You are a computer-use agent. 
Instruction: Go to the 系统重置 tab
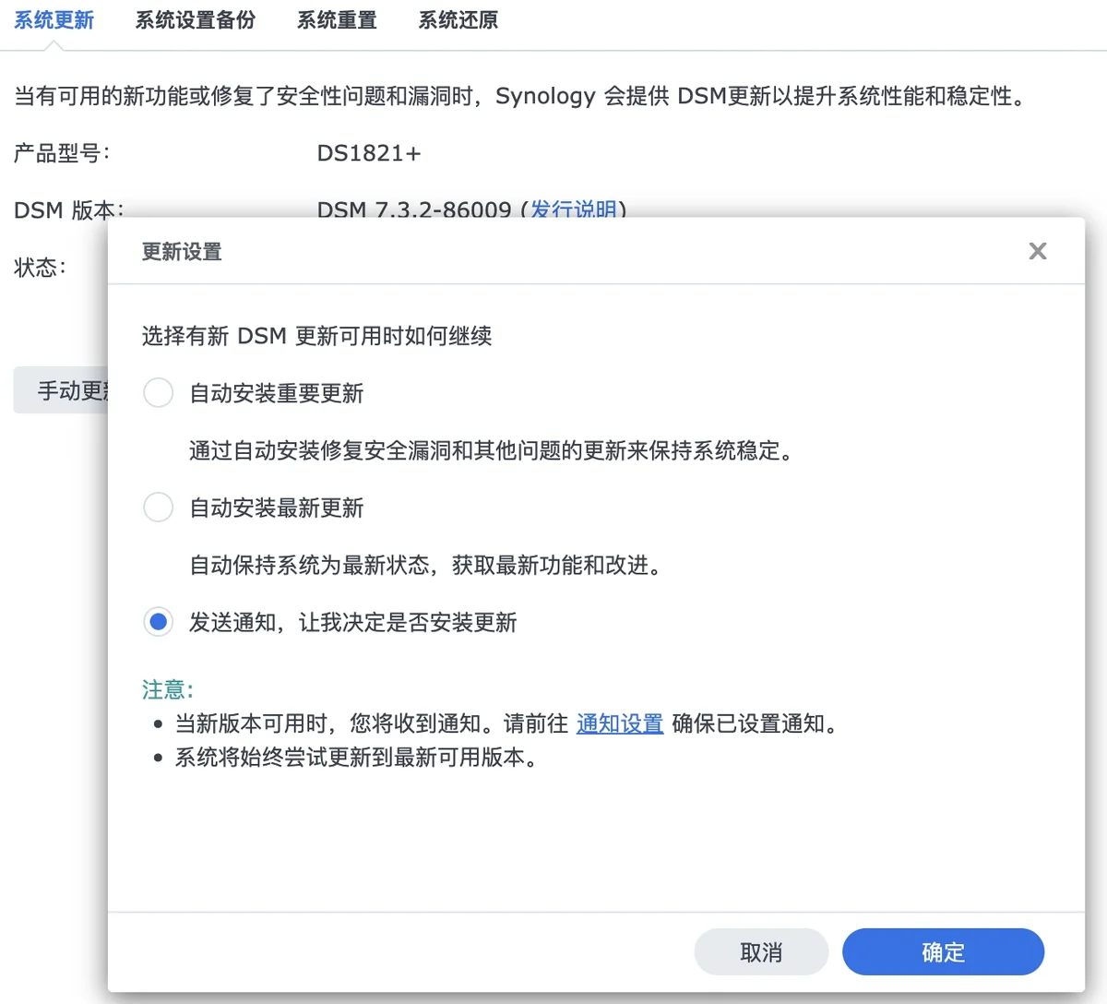point(337,20)
